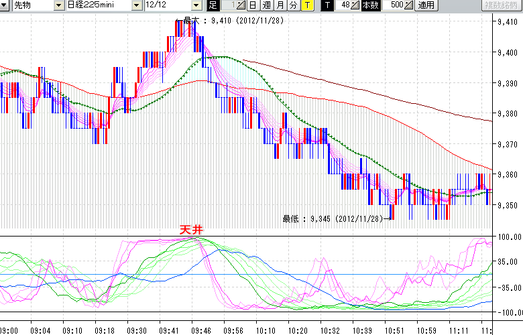Open the 先物 product type dropdown
523x335 pixels.
pos(58,5)
